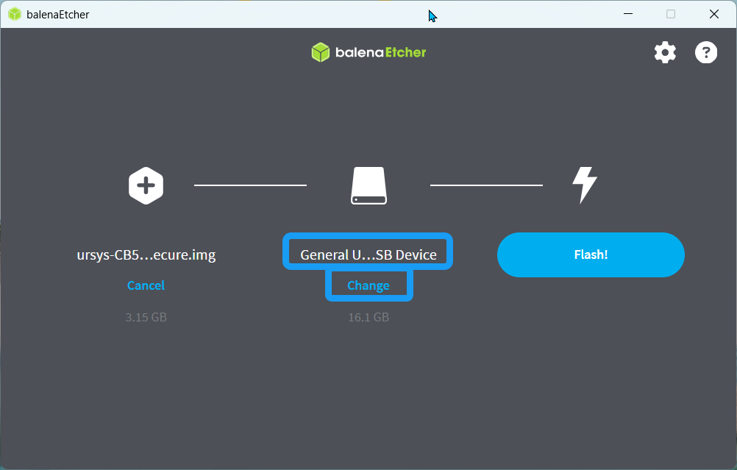
Task: Click the General U...SB Device label
Action: point(368,255)
